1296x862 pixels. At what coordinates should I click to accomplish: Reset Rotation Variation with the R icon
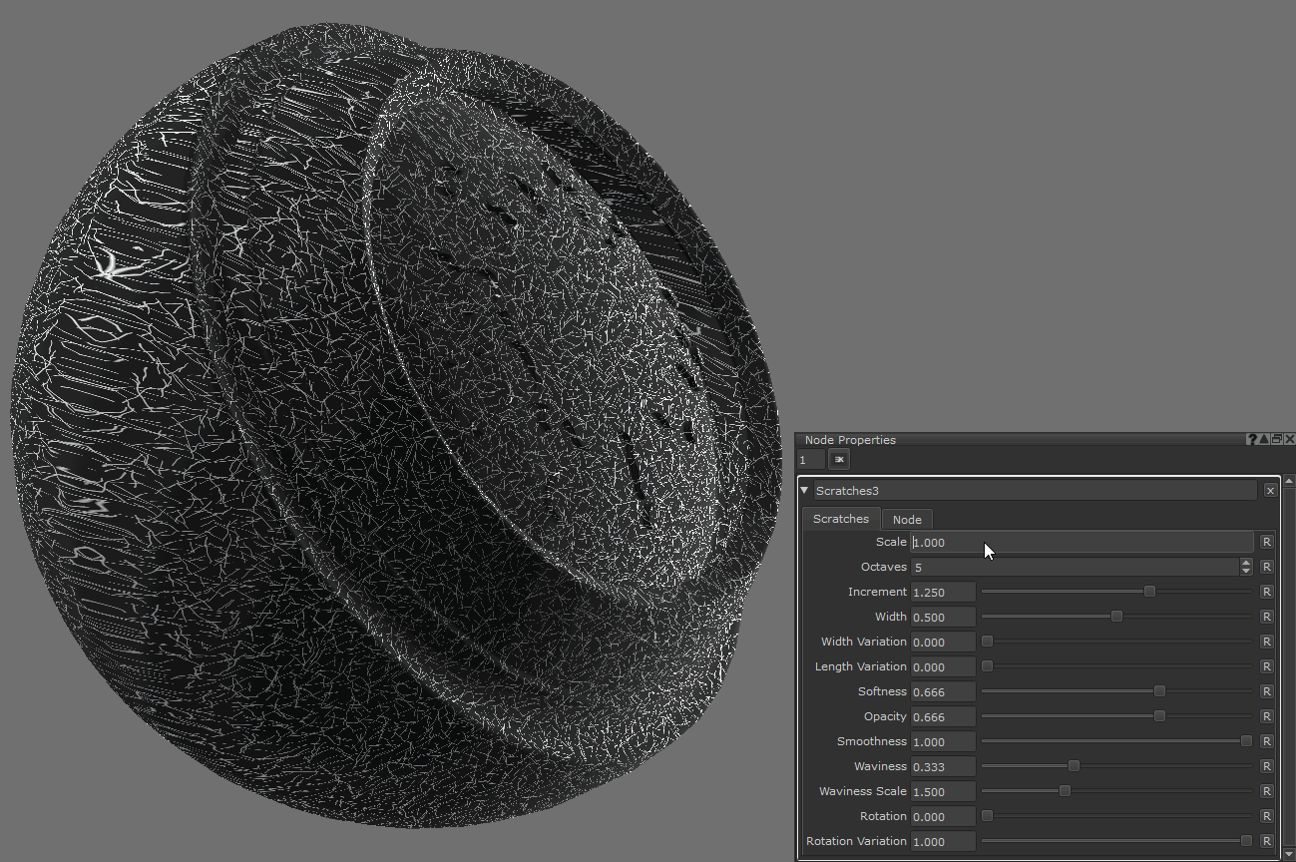[x=1266, y=841]
